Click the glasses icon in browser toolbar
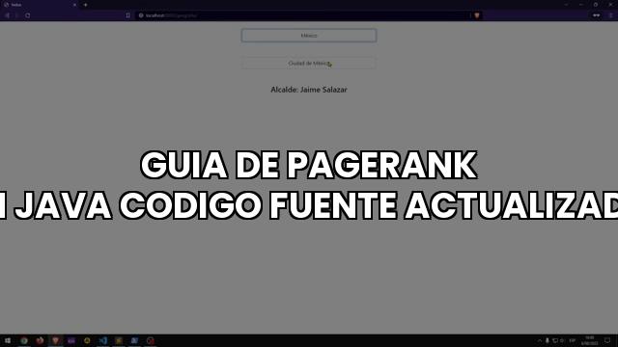Viewport: 618px width, 347px height. (x=597, y=15)
